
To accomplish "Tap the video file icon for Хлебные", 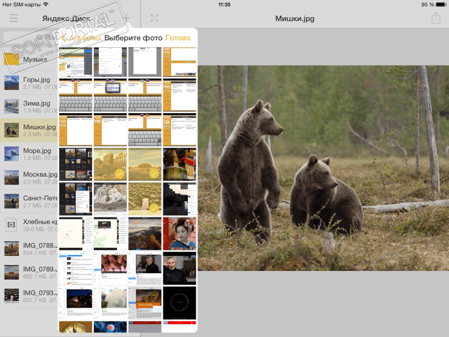I will coord(12,225).
